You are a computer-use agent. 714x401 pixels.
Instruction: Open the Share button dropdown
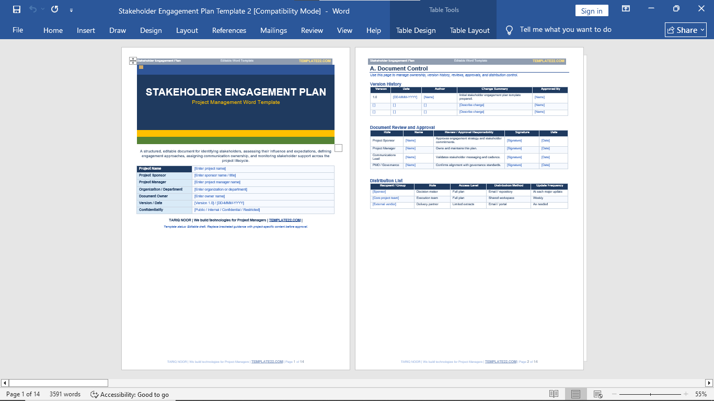[686, 30]
